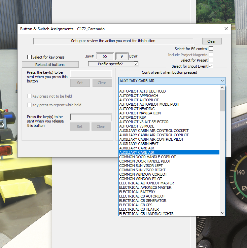Pick ELECTRICAL CB GENERATOR
The image size is (247, 248).
point(169,201)
